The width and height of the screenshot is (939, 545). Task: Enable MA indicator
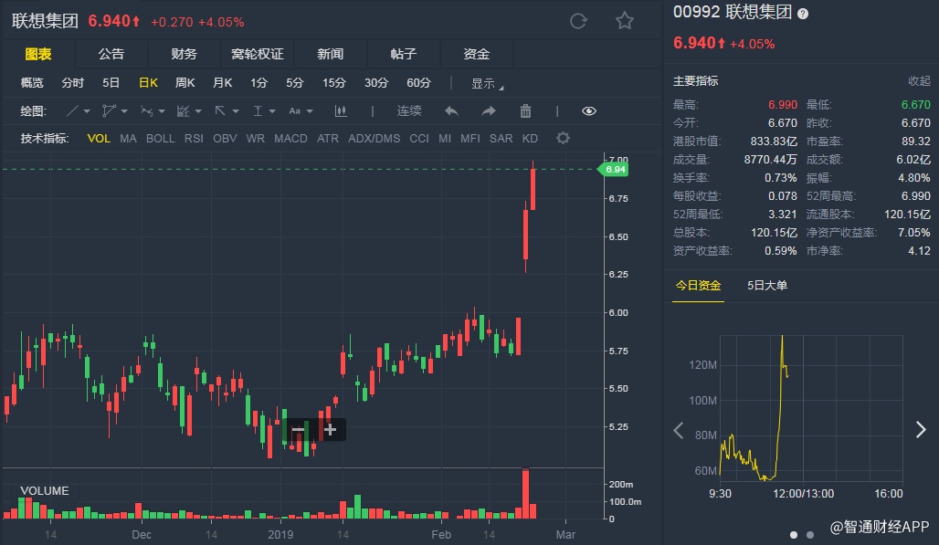(128, 138)
